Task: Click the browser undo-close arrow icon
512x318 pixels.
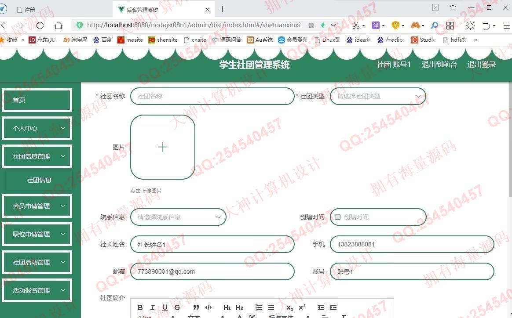Action: point(486,25)
